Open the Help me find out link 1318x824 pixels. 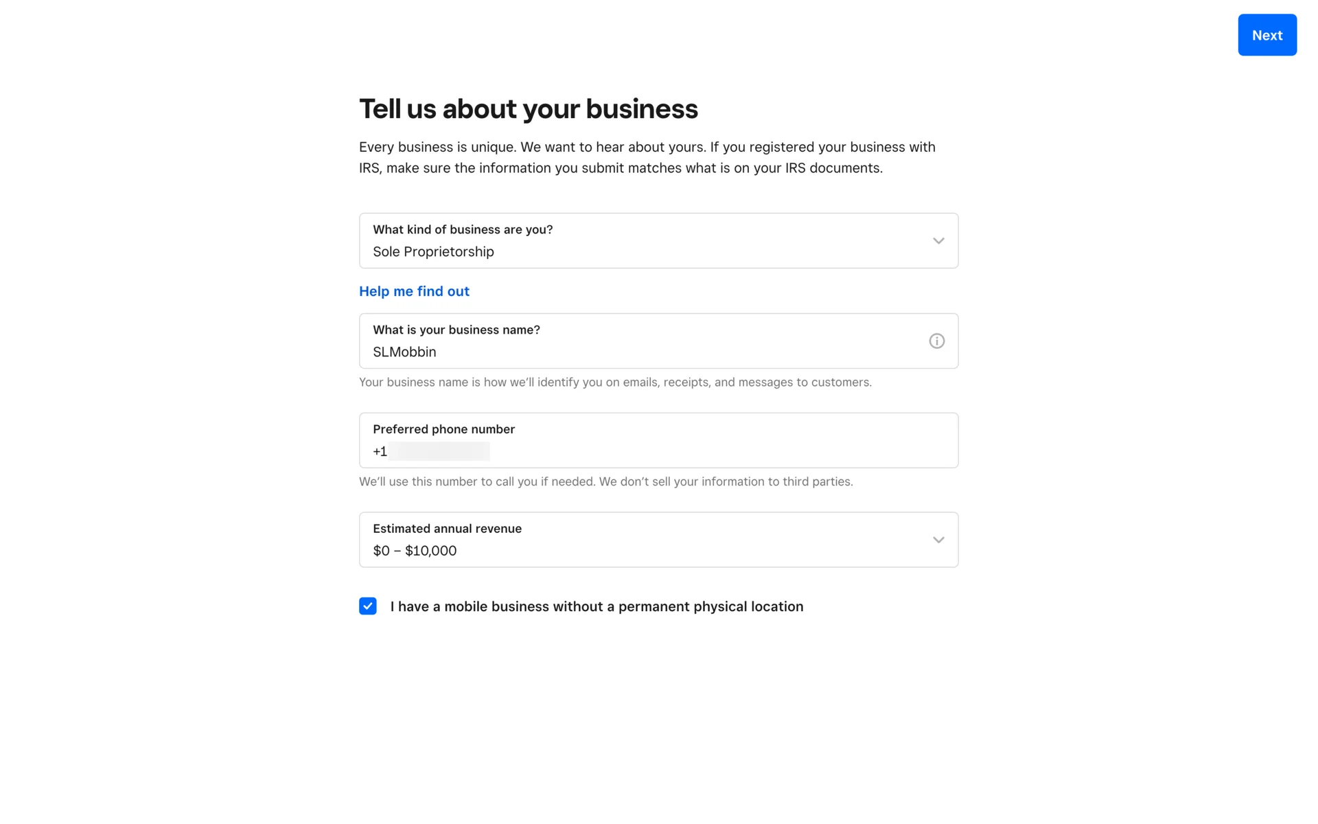(x=414, y=291)
